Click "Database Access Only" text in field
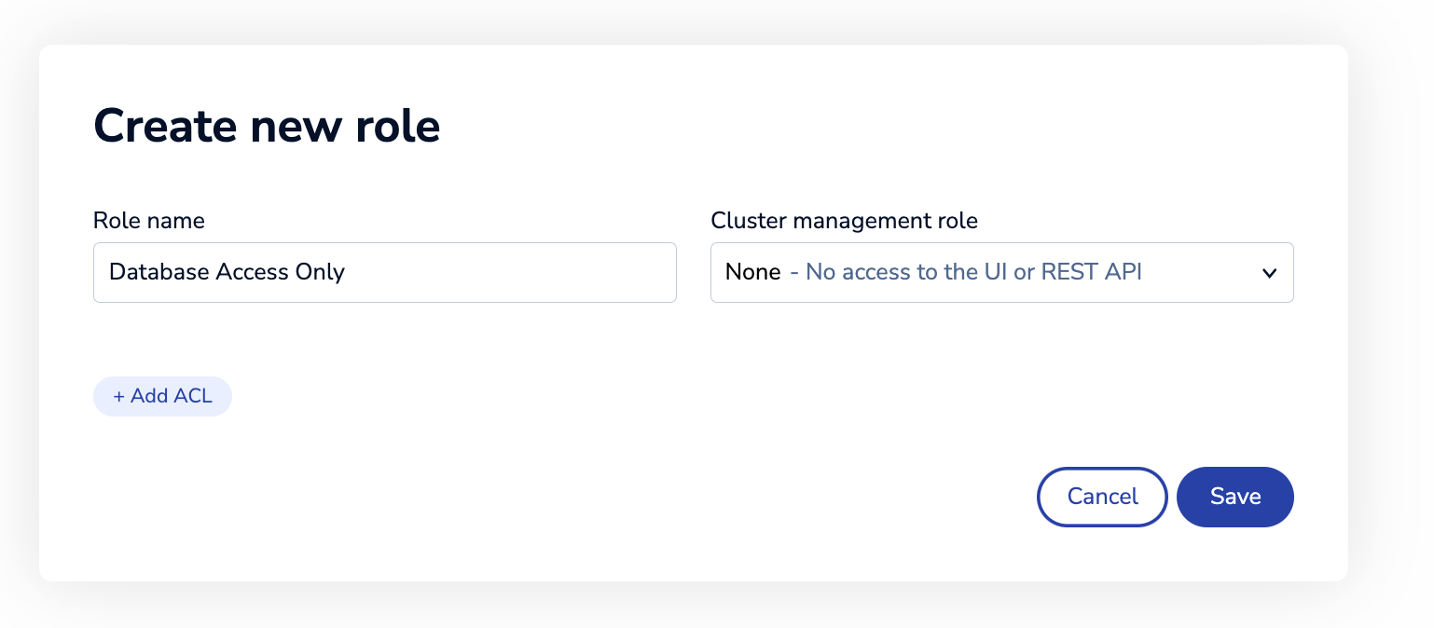The height and width of the screenshot is (628, 1434). click(227, 272)
